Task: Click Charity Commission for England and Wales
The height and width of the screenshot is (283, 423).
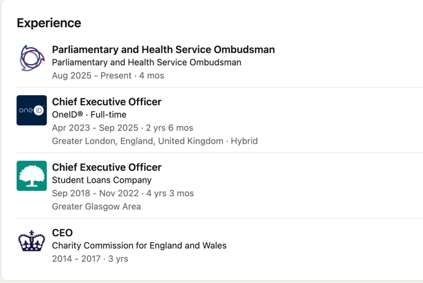Action: pyautogui.click(x=139, y=246)
